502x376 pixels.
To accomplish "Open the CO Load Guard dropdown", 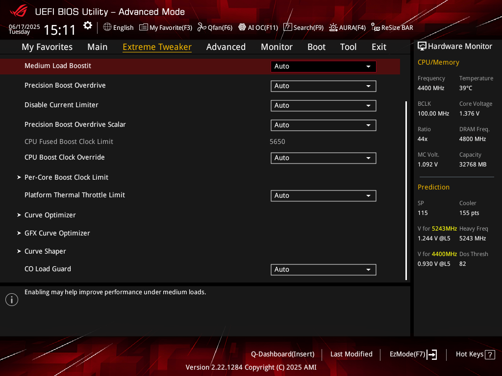I will point(324,270).
